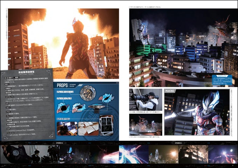238x168 pixels.
Task: Click the ブレイク glossary term
Action: coord(9,116)
